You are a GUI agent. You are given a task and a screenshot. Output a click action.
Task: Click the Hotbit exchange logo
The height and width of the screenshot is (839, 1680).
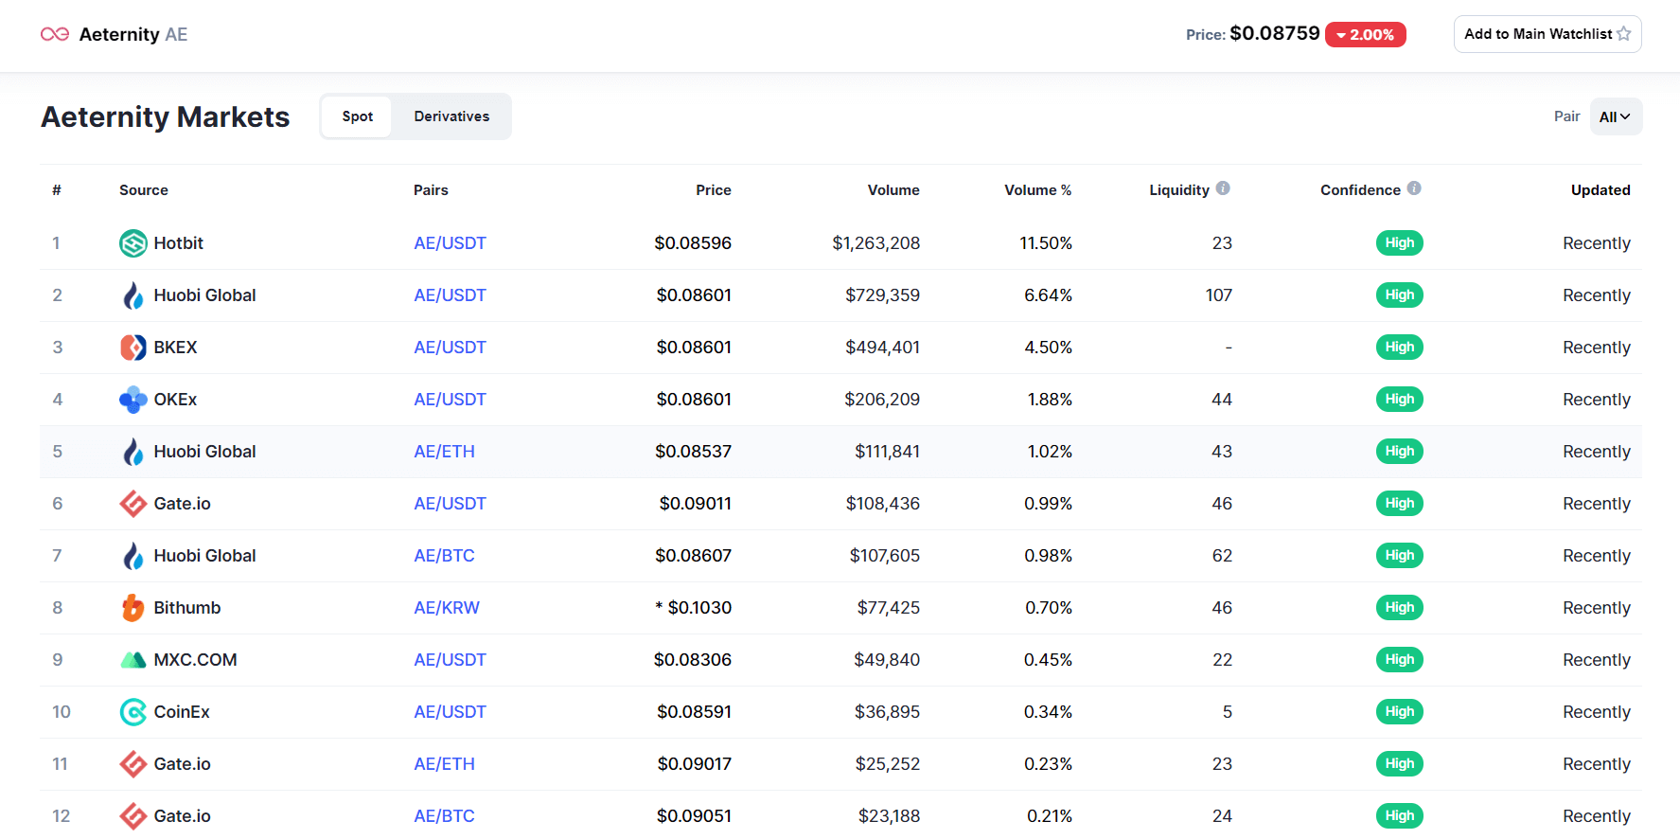(x=133, y=243)
